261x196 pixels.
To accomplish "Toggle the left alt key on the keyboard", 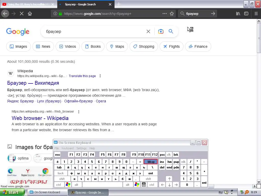I will tap(76, 185).
